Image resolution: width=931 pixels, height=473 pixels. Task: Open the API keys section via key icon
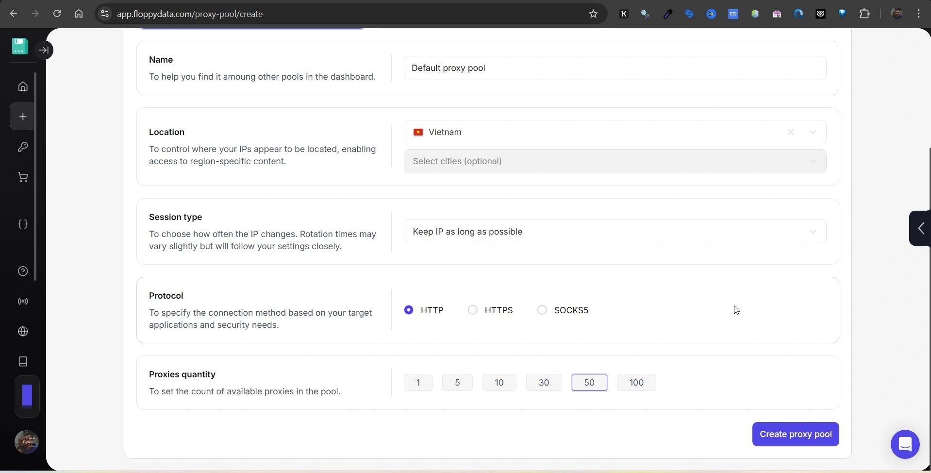pyautogui.click(x=22, y=147)
